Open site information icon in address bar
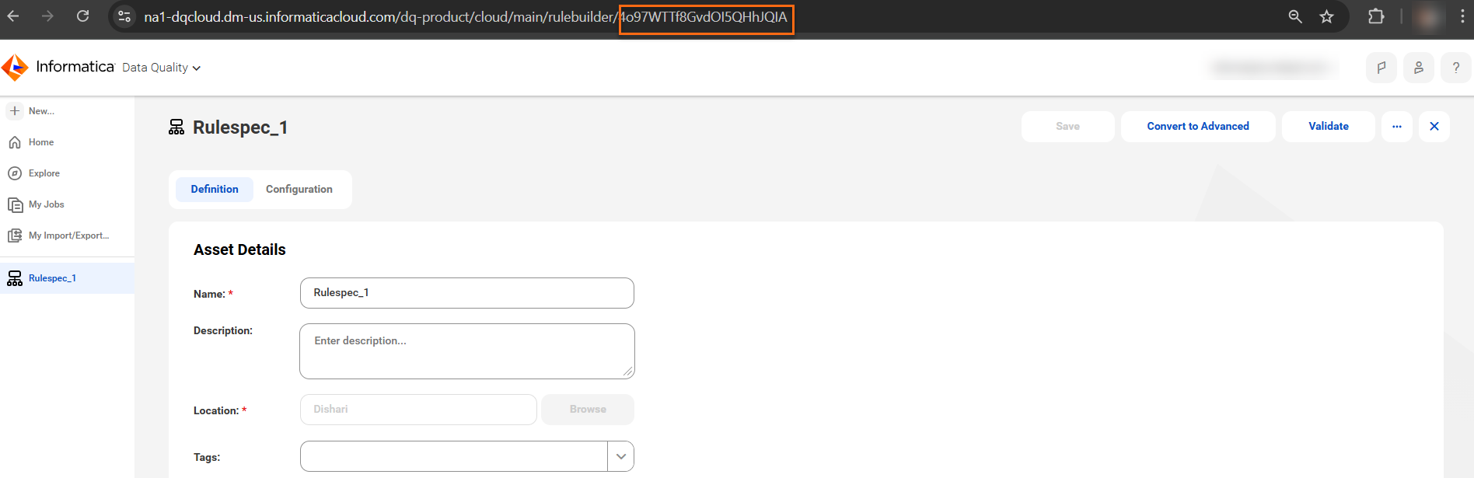The height and width of the screenshot is (478, 1474). click(x=124, y=16)
